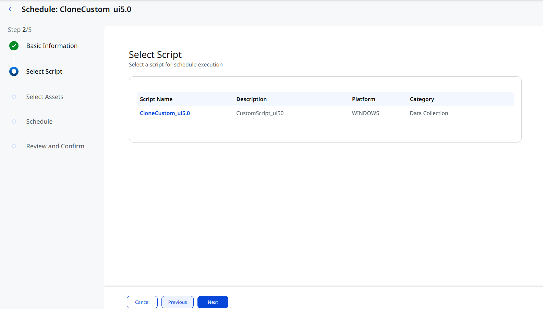Click the Platform column header

(x=364, y=99)
